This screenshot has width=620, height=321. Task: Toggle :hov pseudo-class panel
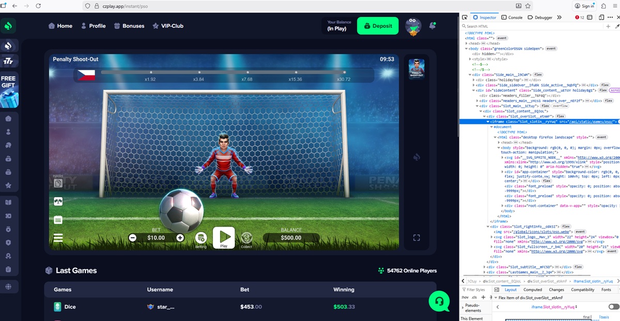click(x=465, y=297)
